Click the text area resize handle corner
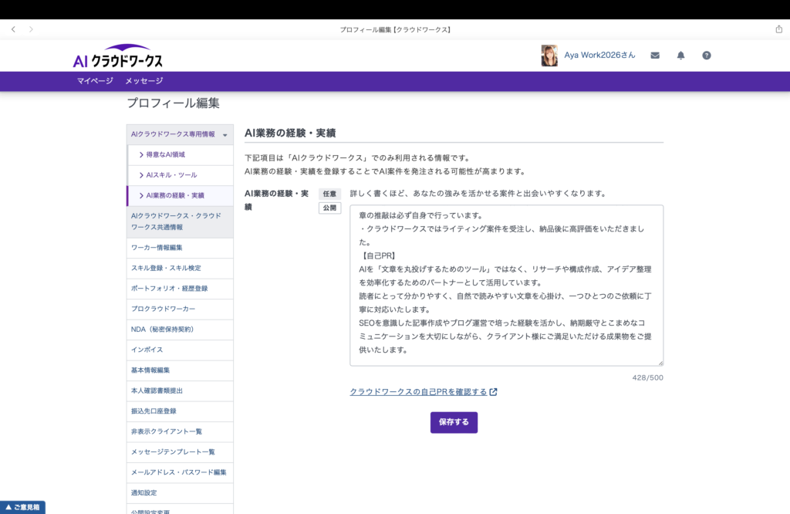 tap(660, 363)
